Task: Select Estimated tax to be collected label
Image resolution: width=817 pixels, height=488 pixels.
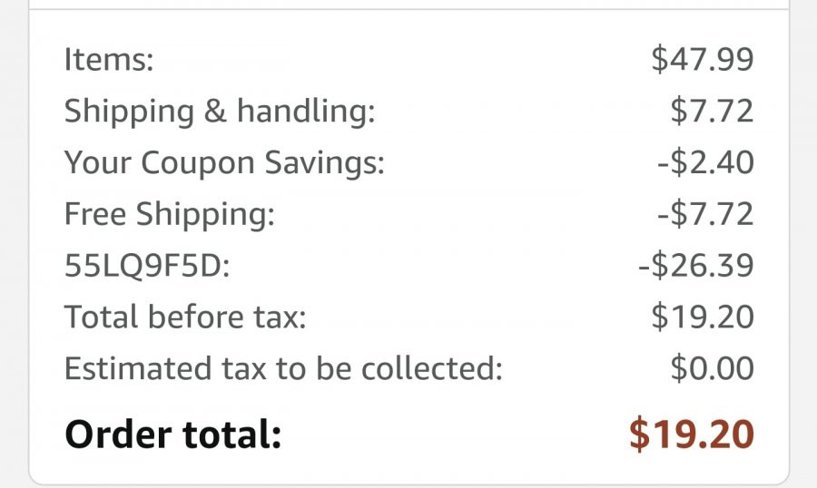Action: click(x=283, y=368)
